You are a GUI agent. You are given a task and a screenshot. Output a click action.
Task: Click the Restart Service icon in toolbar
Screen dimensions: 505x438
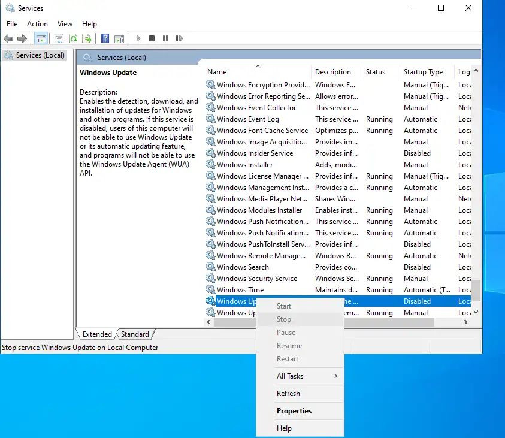pos(179,38)
